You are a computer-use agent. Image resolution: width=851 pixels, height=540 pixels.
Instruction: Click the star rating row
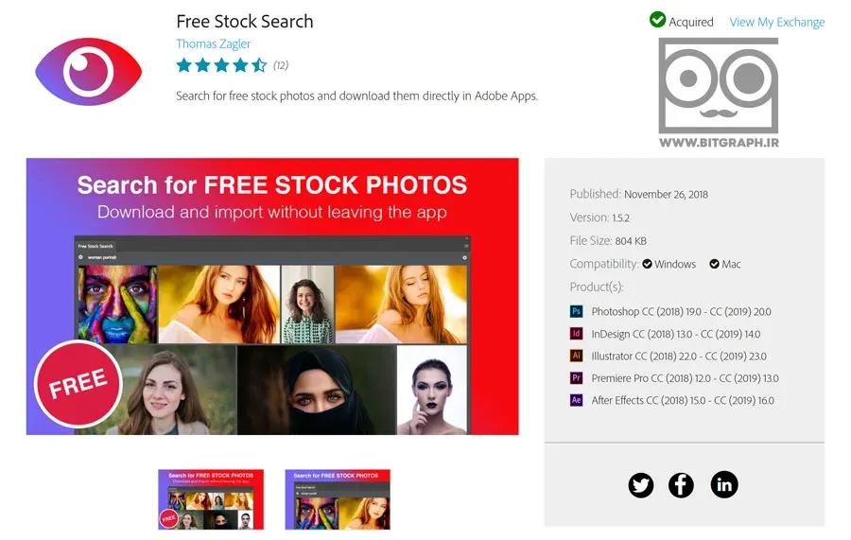pyautogui.click(x=221, y=65)
